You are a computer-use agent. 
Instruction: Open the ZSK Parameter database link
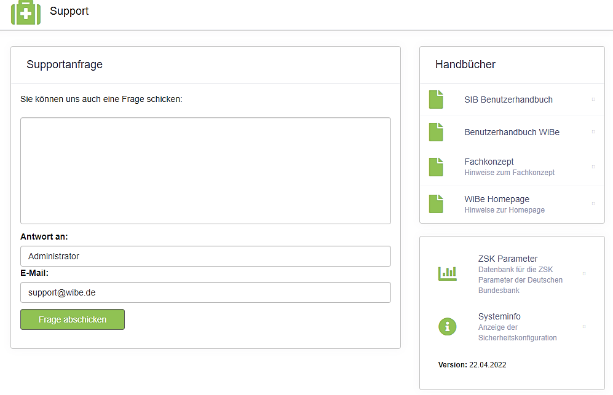507,259
